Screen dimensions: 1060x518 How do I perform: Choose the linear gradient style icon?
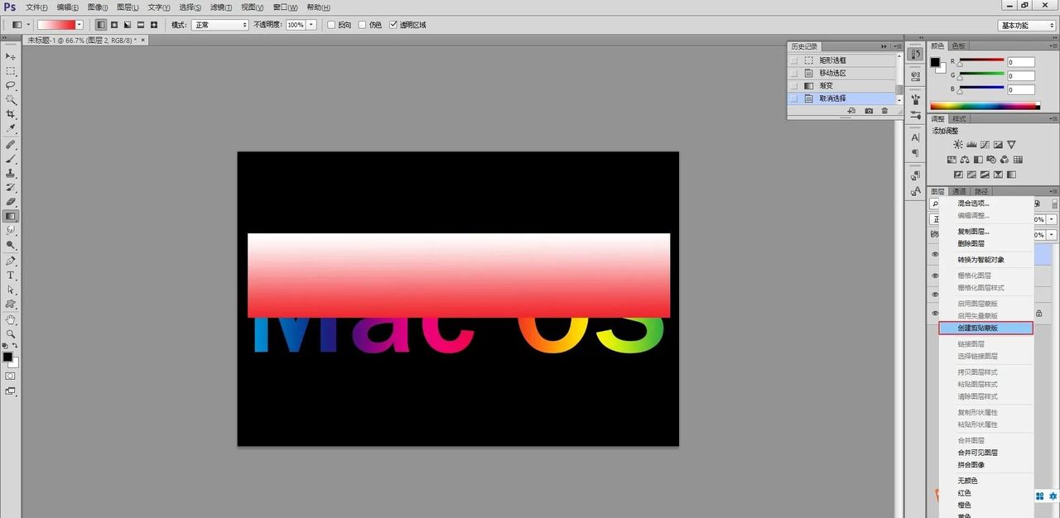[101, 25]
